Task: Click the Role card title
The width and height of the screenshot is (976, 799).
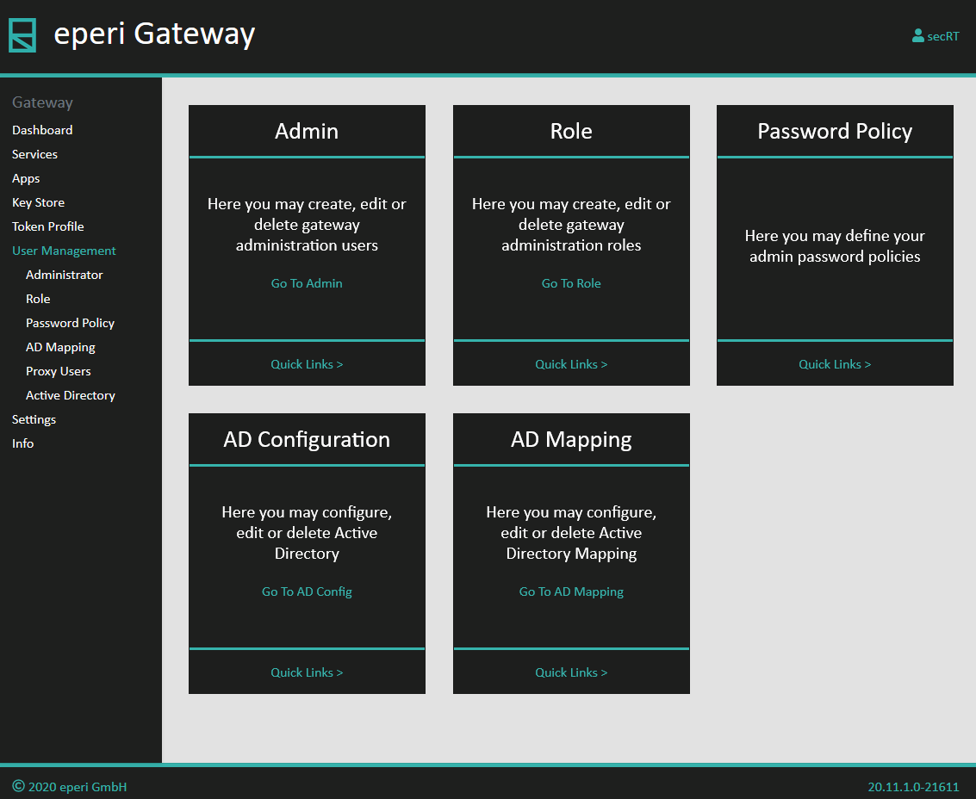Action: 571,131
